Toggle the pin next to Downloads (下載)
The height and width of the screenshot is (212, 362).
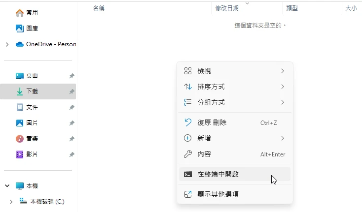[72, 91]
